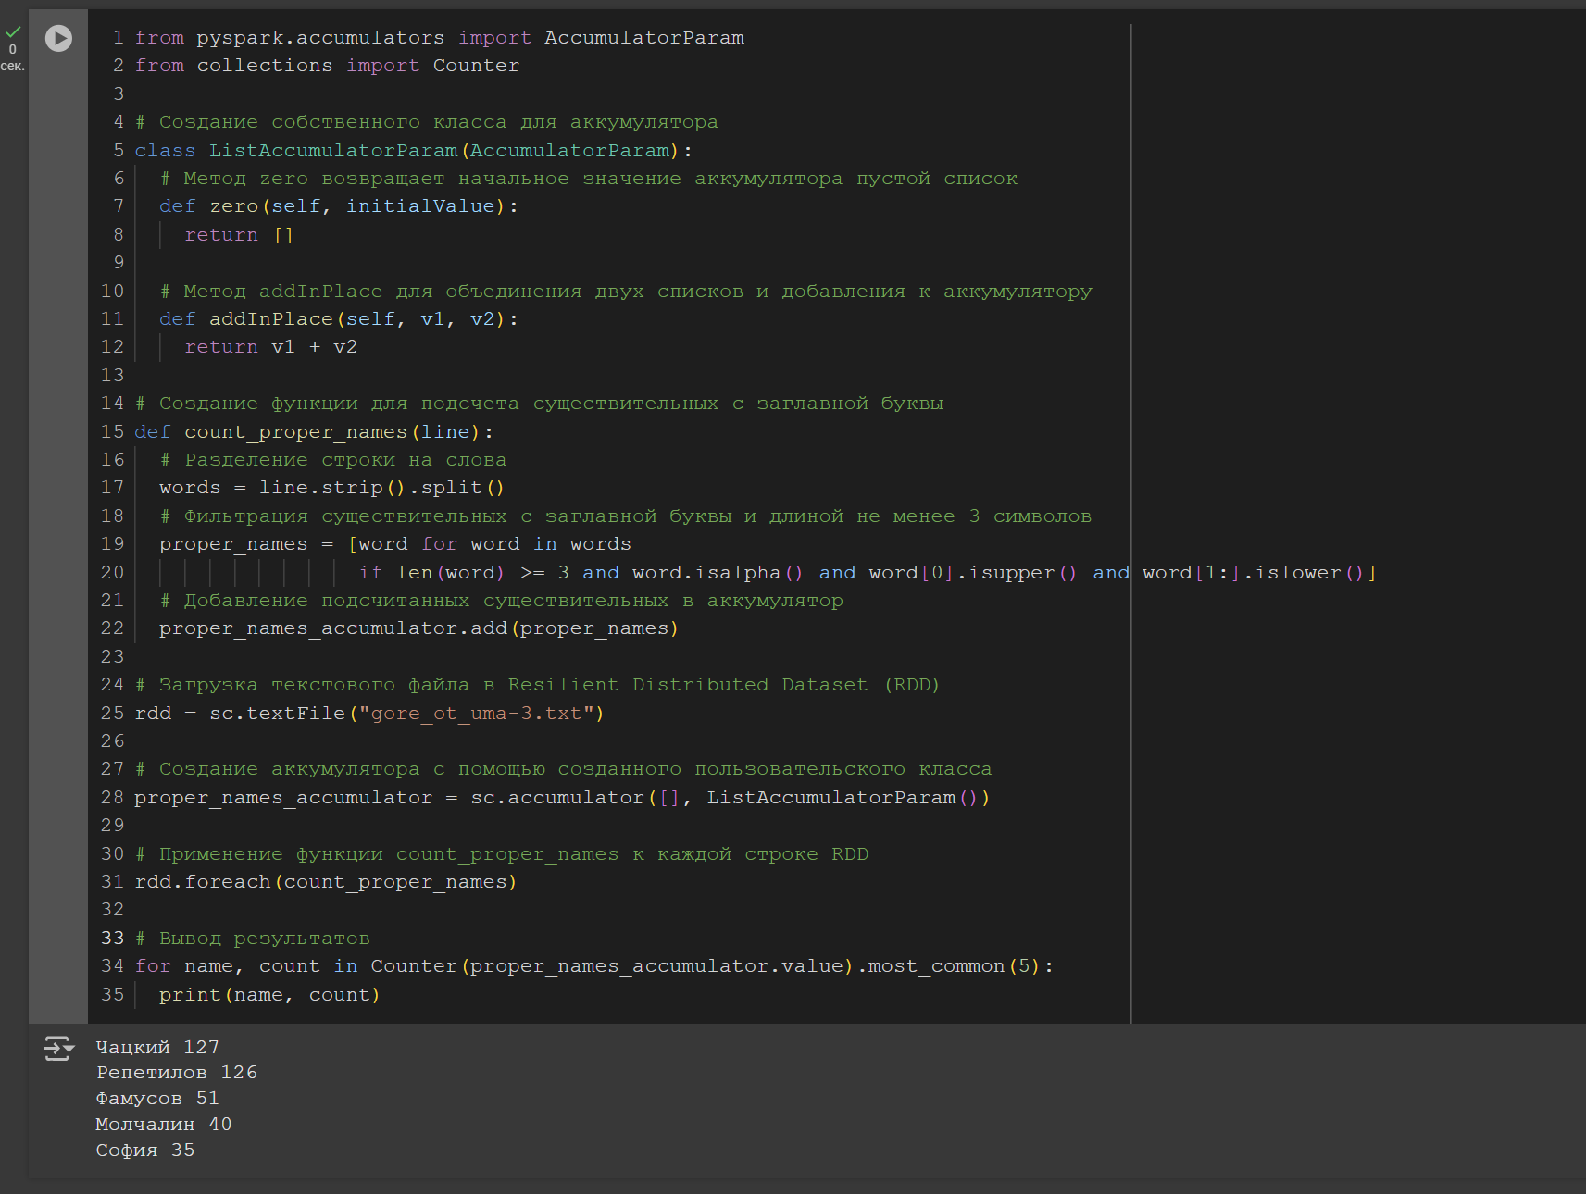Click 'proper_names_accumulator.add(proper_names)' line

point(418,628)
